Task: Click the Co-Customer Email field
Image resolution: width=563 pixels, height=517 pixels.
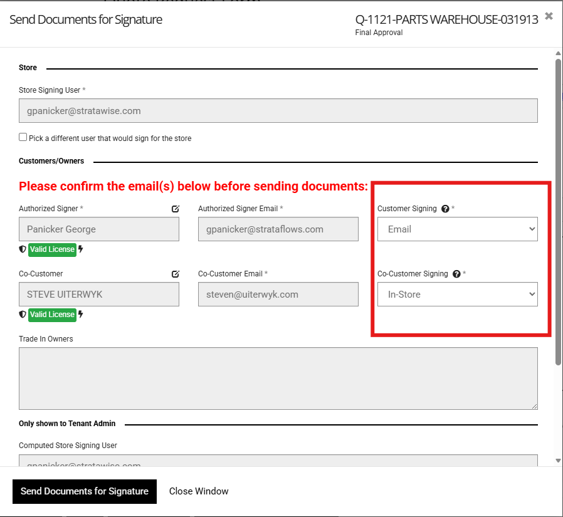Action: 278,294
